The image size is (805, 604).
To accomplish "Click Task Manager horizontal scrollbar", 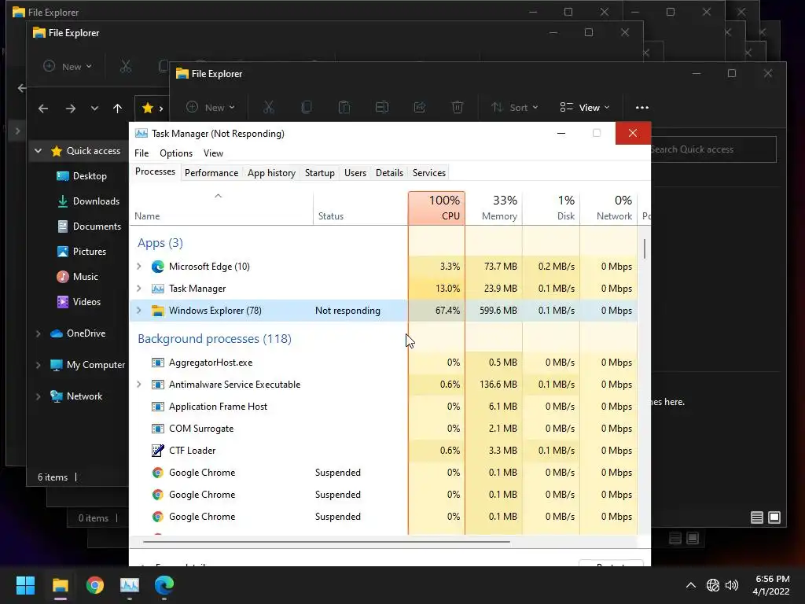I will 326,541.
